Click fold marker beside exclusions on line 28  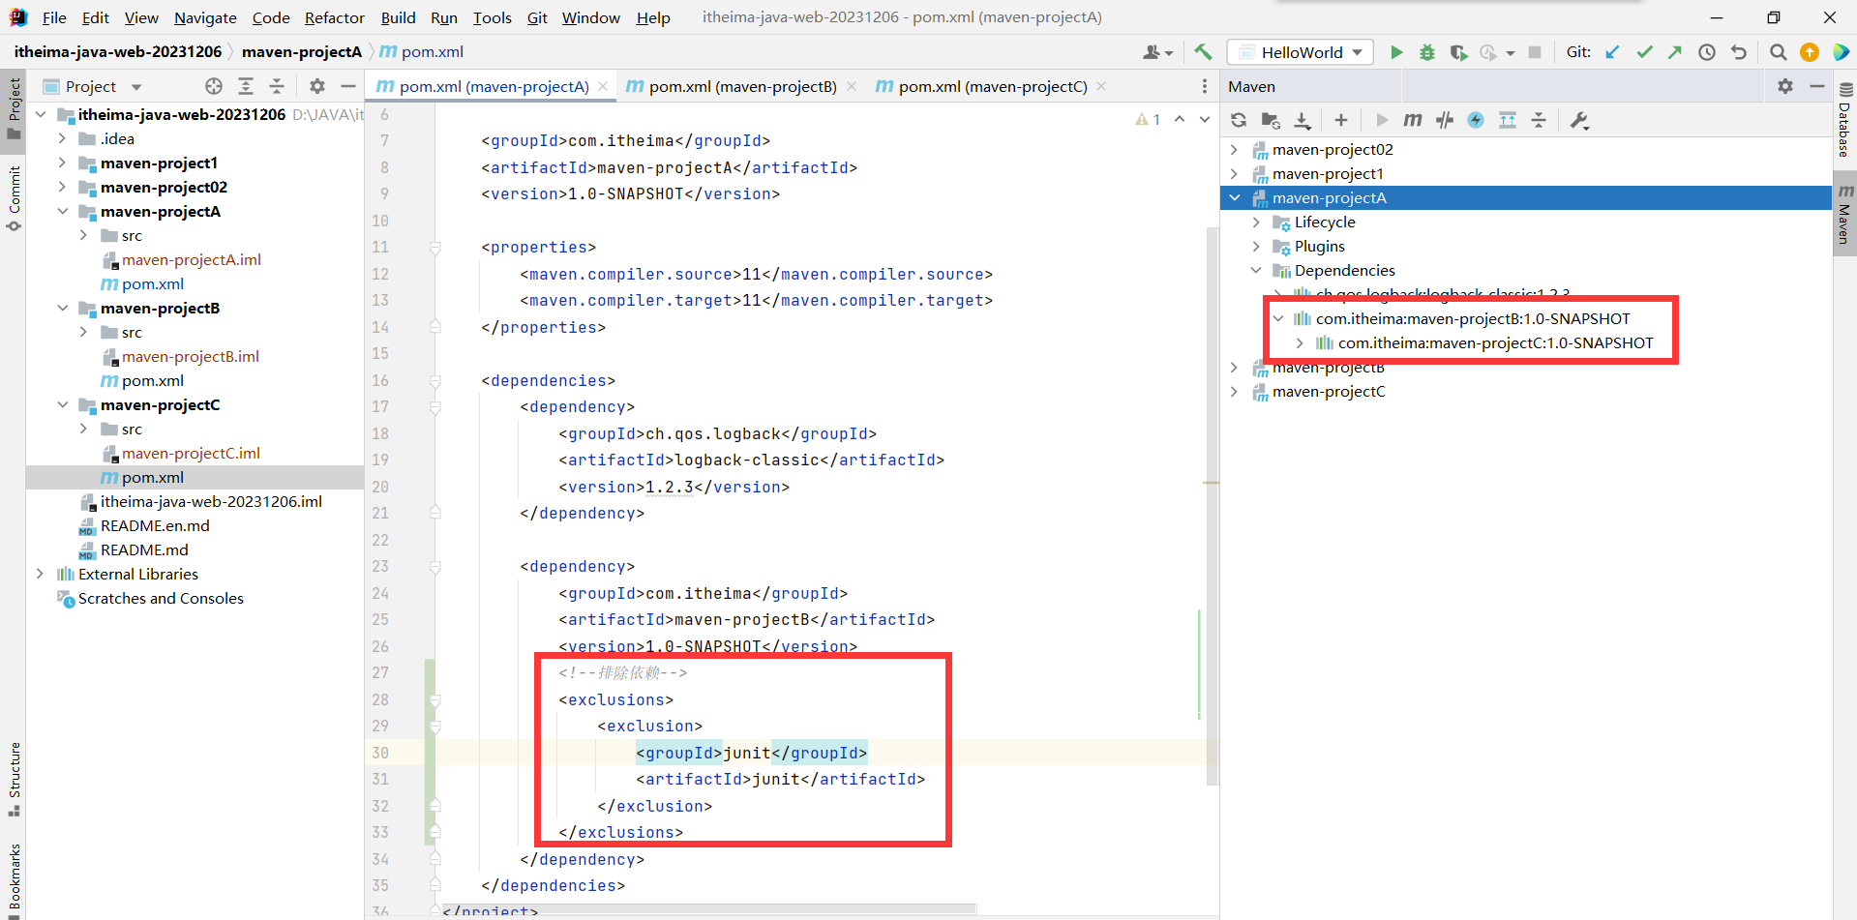[435, 700]
